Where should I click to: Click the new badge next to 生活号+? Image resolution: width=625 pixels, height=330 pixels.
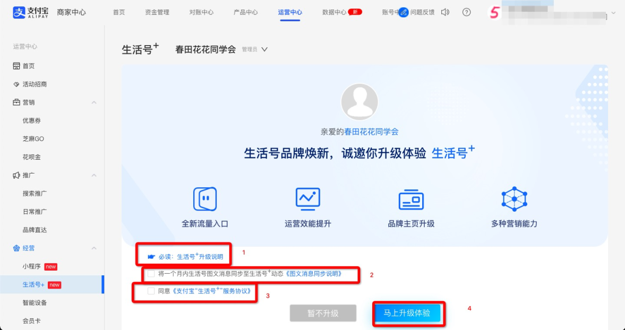54,285
